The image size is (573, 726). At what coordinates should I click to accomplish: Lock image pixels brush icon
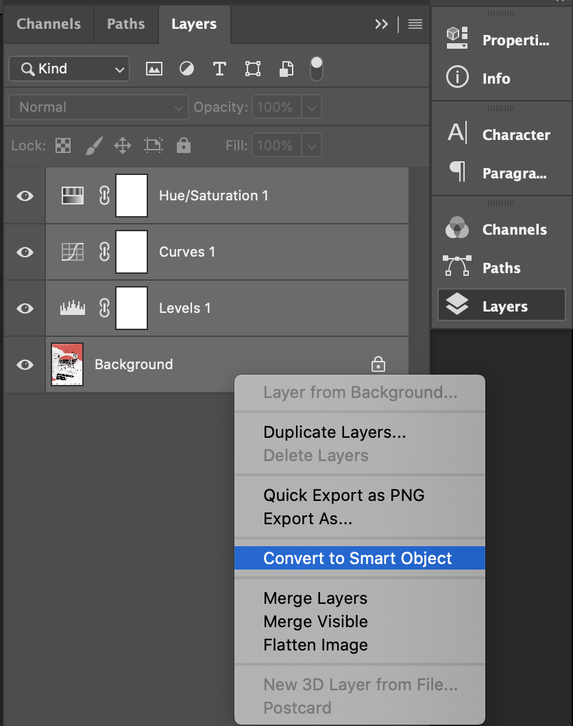(x=94, y=146)
